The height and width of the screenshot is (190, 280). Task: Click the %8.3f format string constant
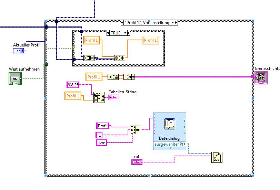click(73, 85)
